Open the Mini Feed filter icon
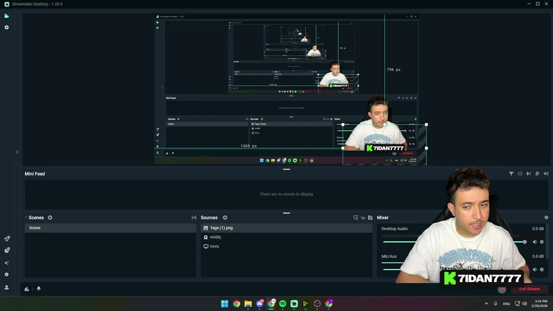 [511, 174]
